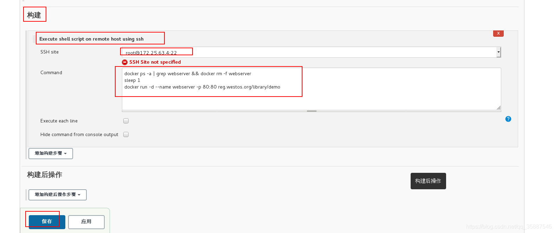555x233 pixels.
Task: Tick Hide command from console output
Action: [126, 134]
